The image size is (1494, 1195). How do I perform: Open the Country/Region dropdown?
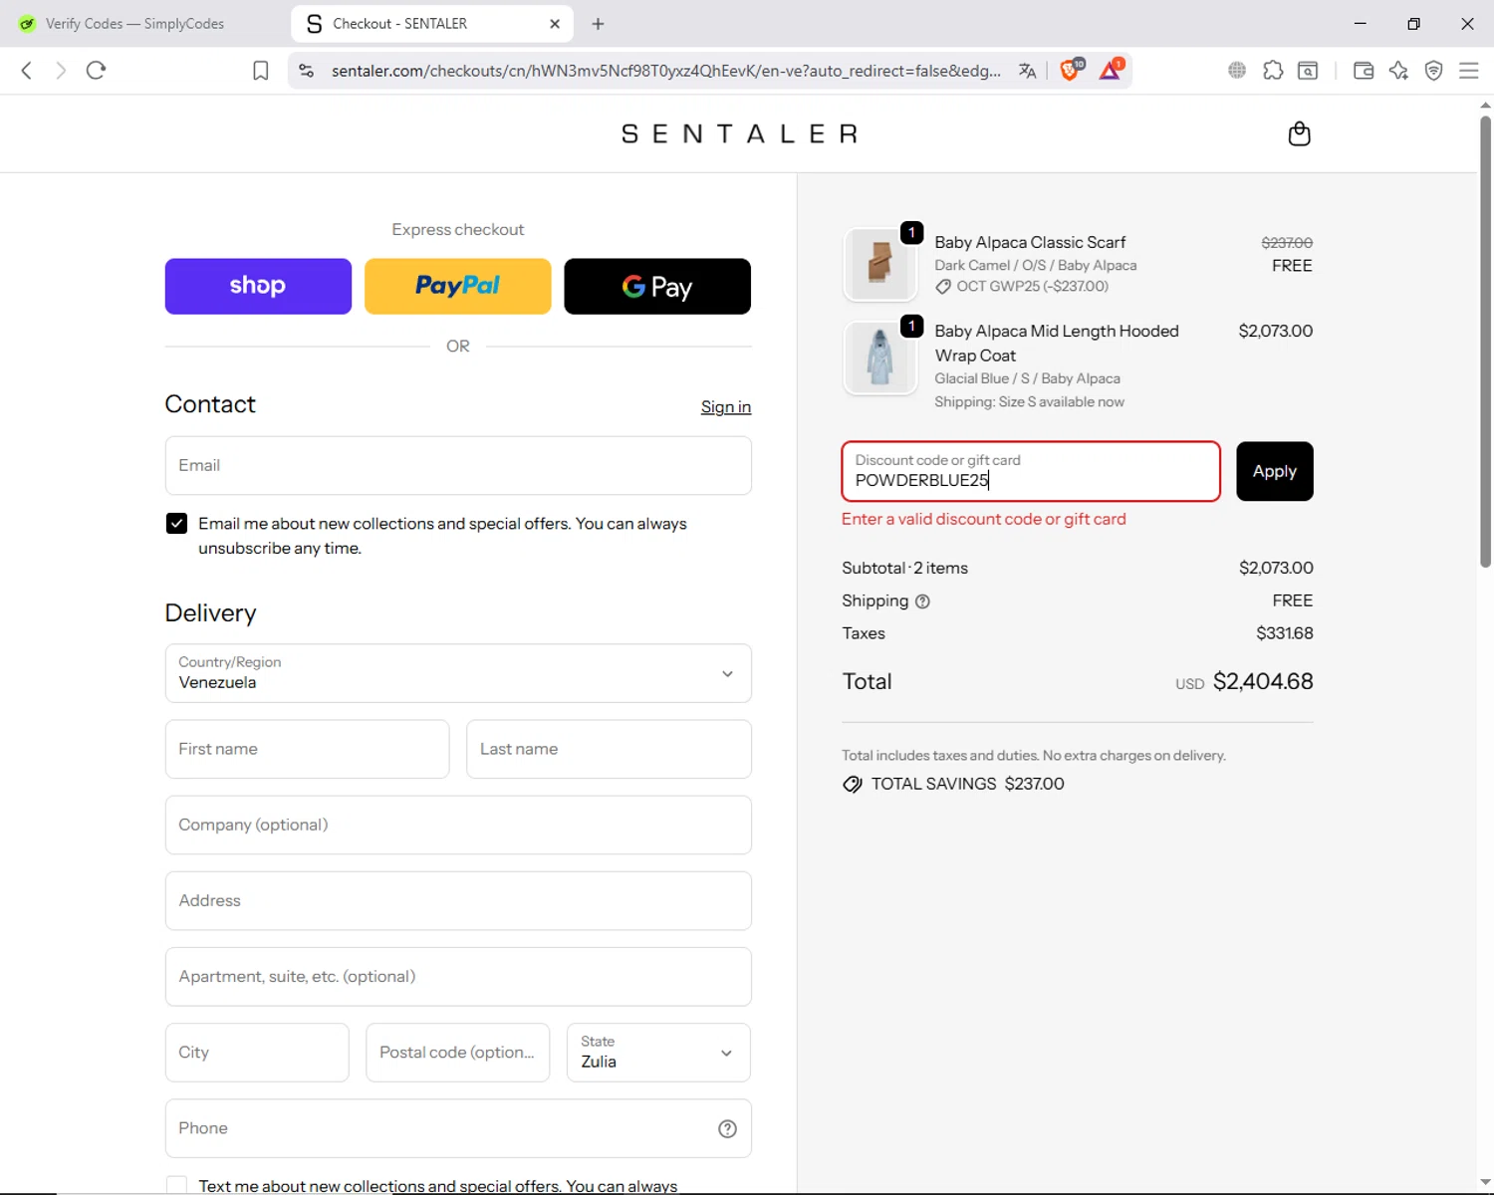tap(458, 673)
